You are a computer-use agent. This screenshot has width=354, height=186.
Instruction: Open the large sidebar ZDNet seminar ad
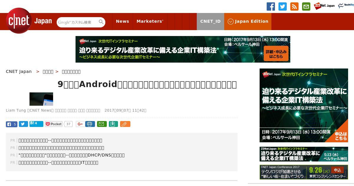(304, 105)
